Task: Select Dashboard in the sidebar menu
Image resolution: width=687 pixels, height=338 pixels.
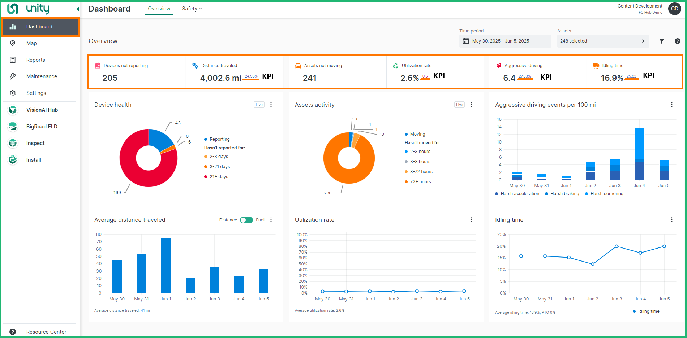Action: click(x=39, y=26)
